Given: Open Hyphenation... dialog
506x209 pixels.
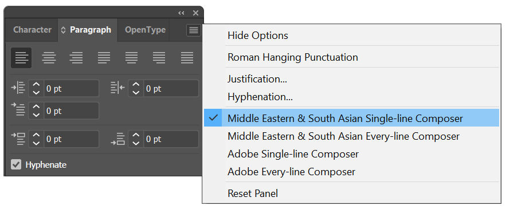Looking at the screenshot, I should 351,97.
